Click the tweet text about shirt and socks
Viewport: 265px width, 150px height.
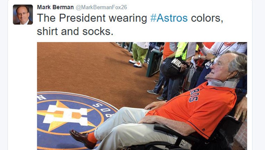click(130, 25)
